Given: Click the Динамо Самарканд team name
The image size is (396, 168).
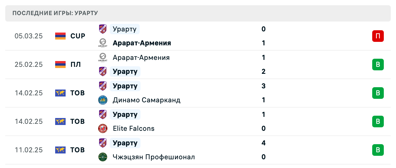Looking at the screenshot, I should (146, 100).
